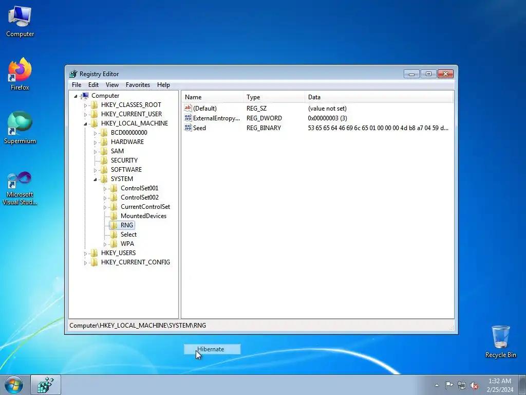Viewport: 526px width, 395px height.
Task: Click the SOFTWARE folder icon
Action: (x=104, y=170)
